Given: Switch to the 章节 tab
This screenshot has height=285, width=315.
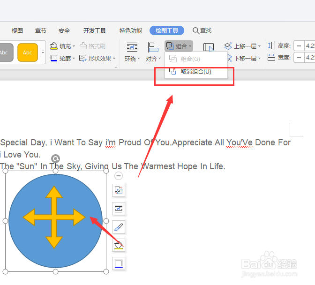Looking at the screenshot, I should pyautogui.click(x=40, y=31).
